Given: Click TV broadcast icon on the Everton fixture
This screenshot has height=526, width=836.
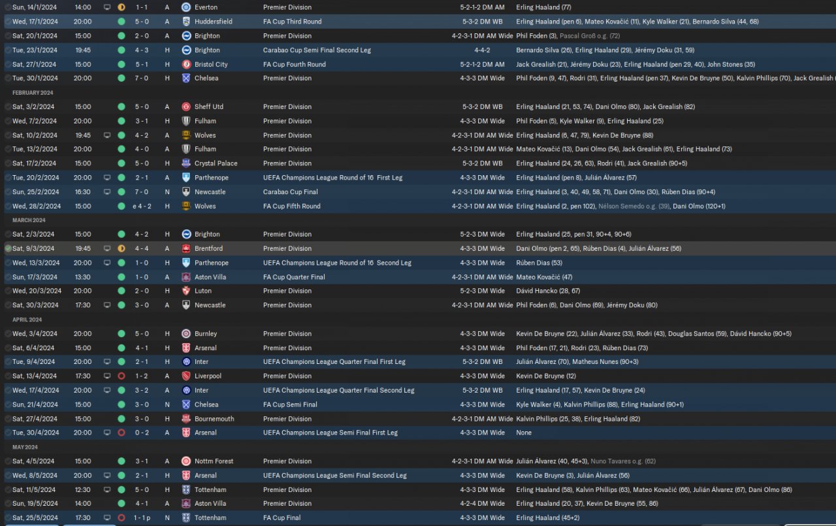Looking at the screenshot, I should click(107, 7).
